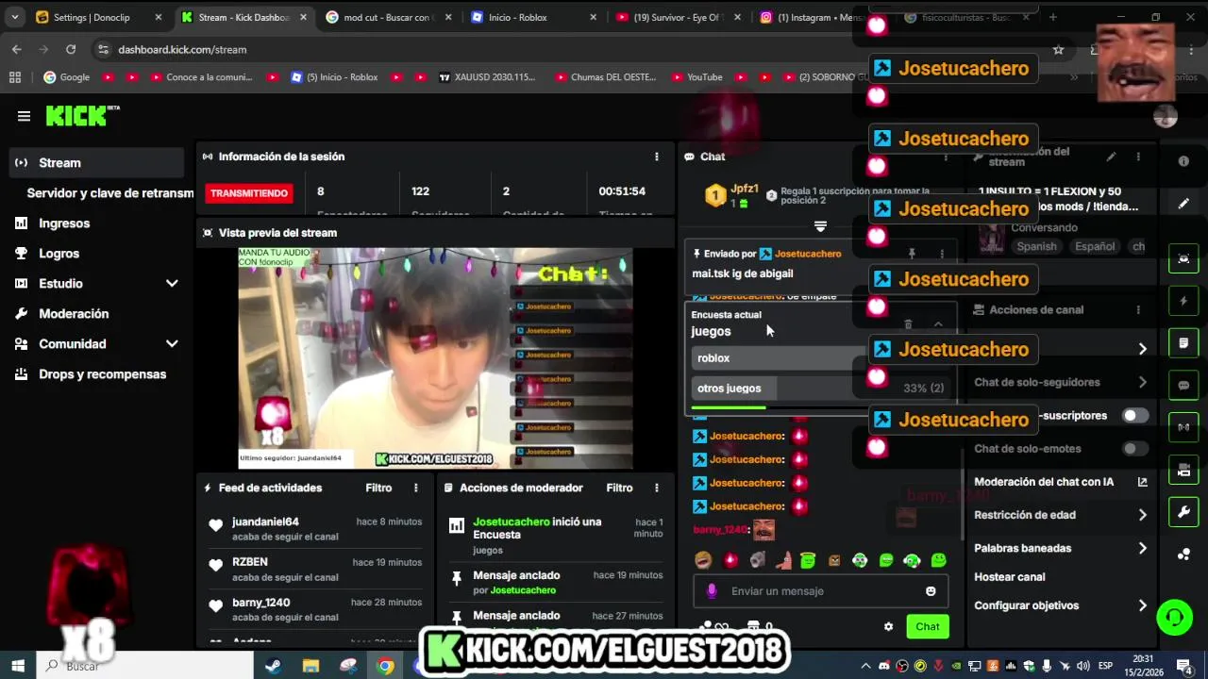Viewport: 1208px width, 679px height.
Task: Open options menu of Información de la sesión
Action: [657, 157]
